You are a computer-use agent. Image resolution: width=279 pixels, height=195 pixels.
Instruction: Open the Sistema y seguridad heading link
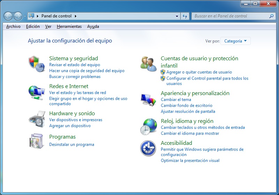point(74,58)
